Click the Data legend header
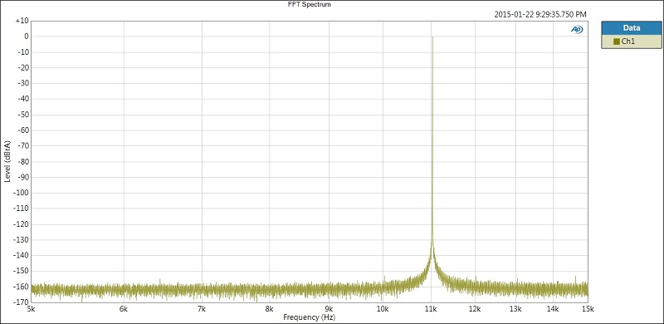The width and height of the screenshot is (664, 324). coord(631,28)
